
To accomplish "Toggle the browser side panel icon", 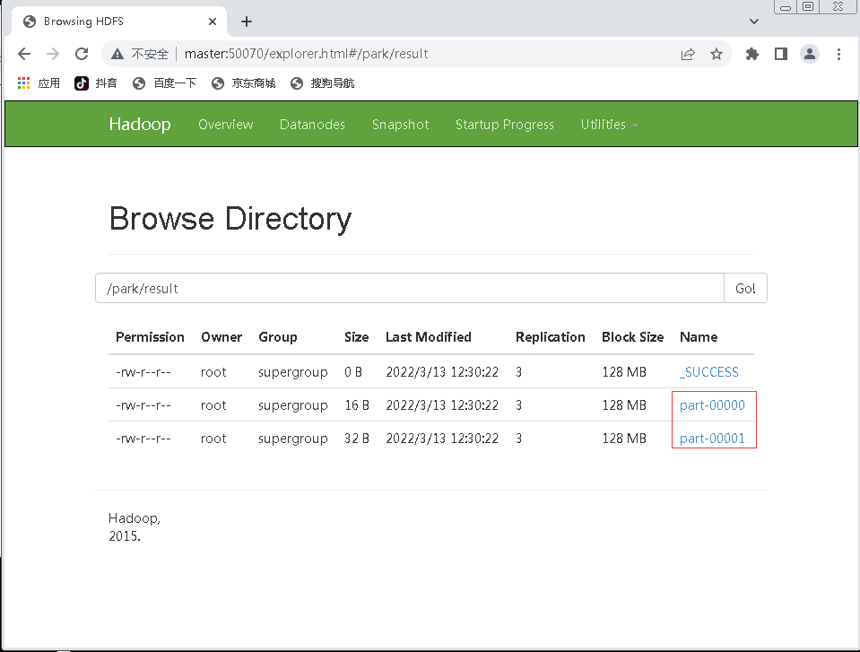I will coord(781,54).
